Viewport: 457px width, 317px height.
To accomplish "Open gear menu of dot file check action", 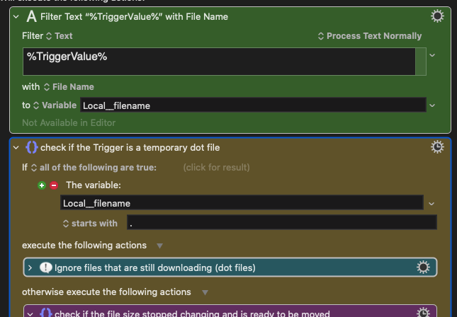I will click(438, 147).
